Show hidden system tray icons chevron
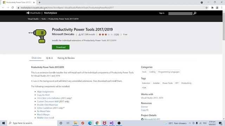This screenshot has height=126, width=225. click(190, 123)
